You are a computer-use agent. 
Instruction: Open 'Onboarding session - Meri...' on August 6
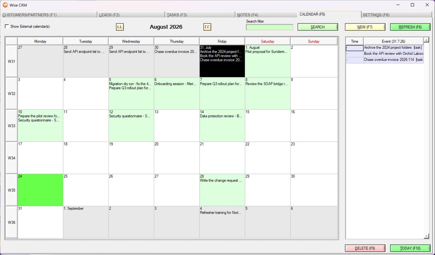pyautogui.click(x=175, y=84)
